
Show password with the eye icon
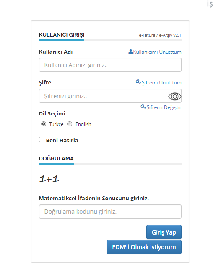(x=175, y=97)
